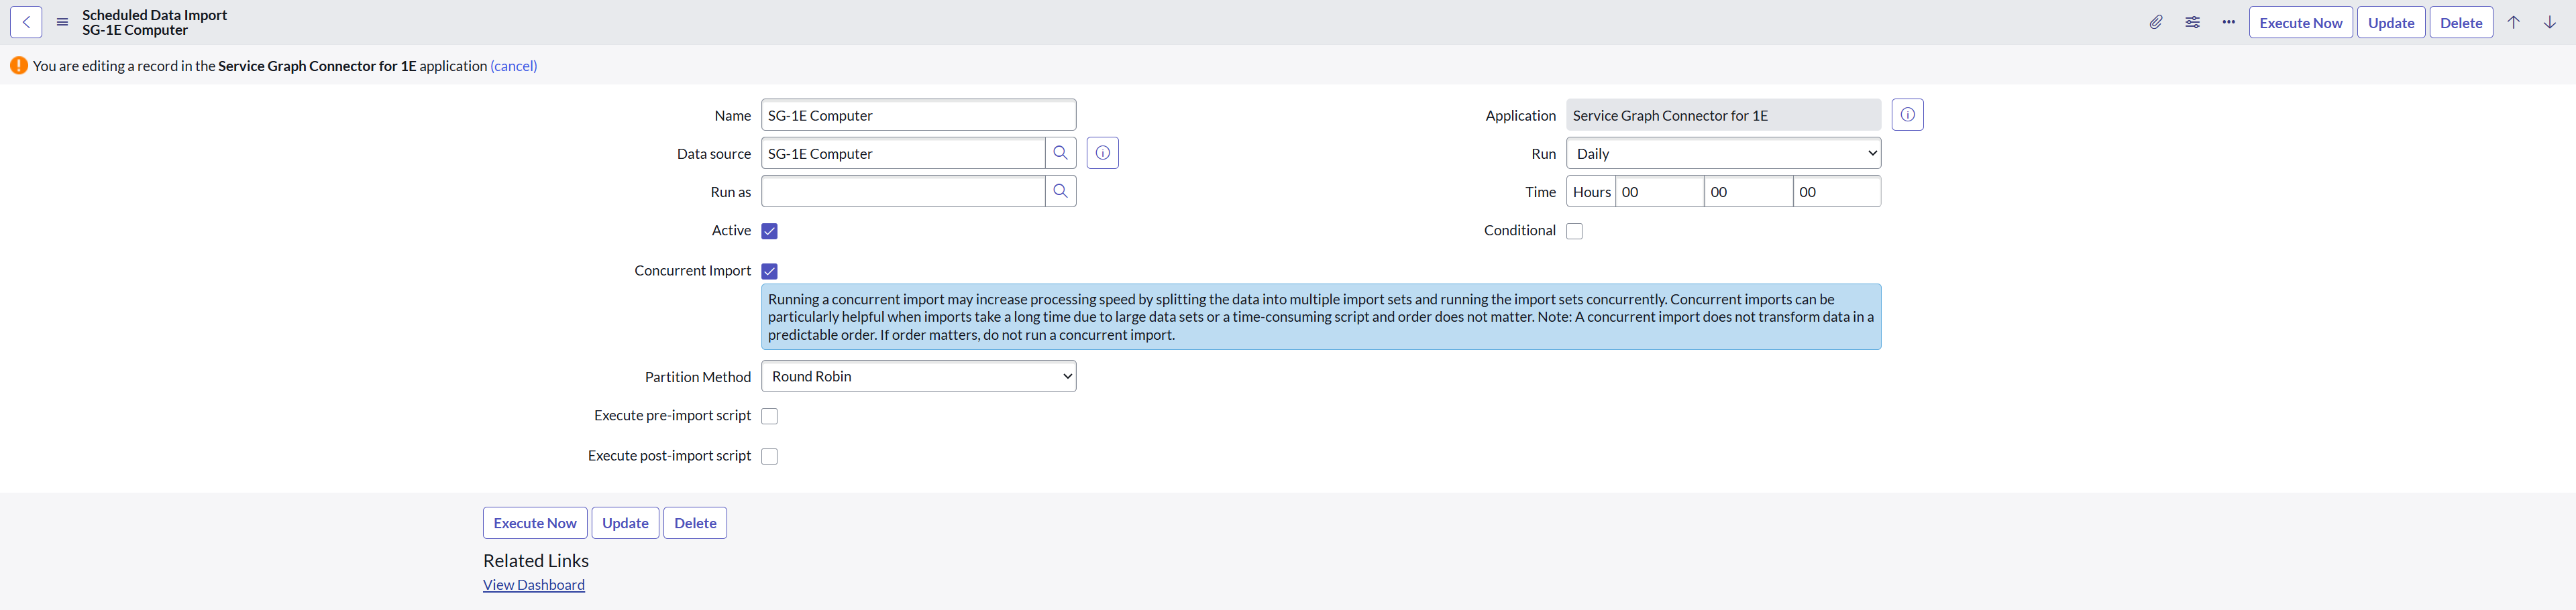This screenshot has width=2576, height=610.
Task: Open attachments via the paperclip icon
Action: [x=2156, y=22]
